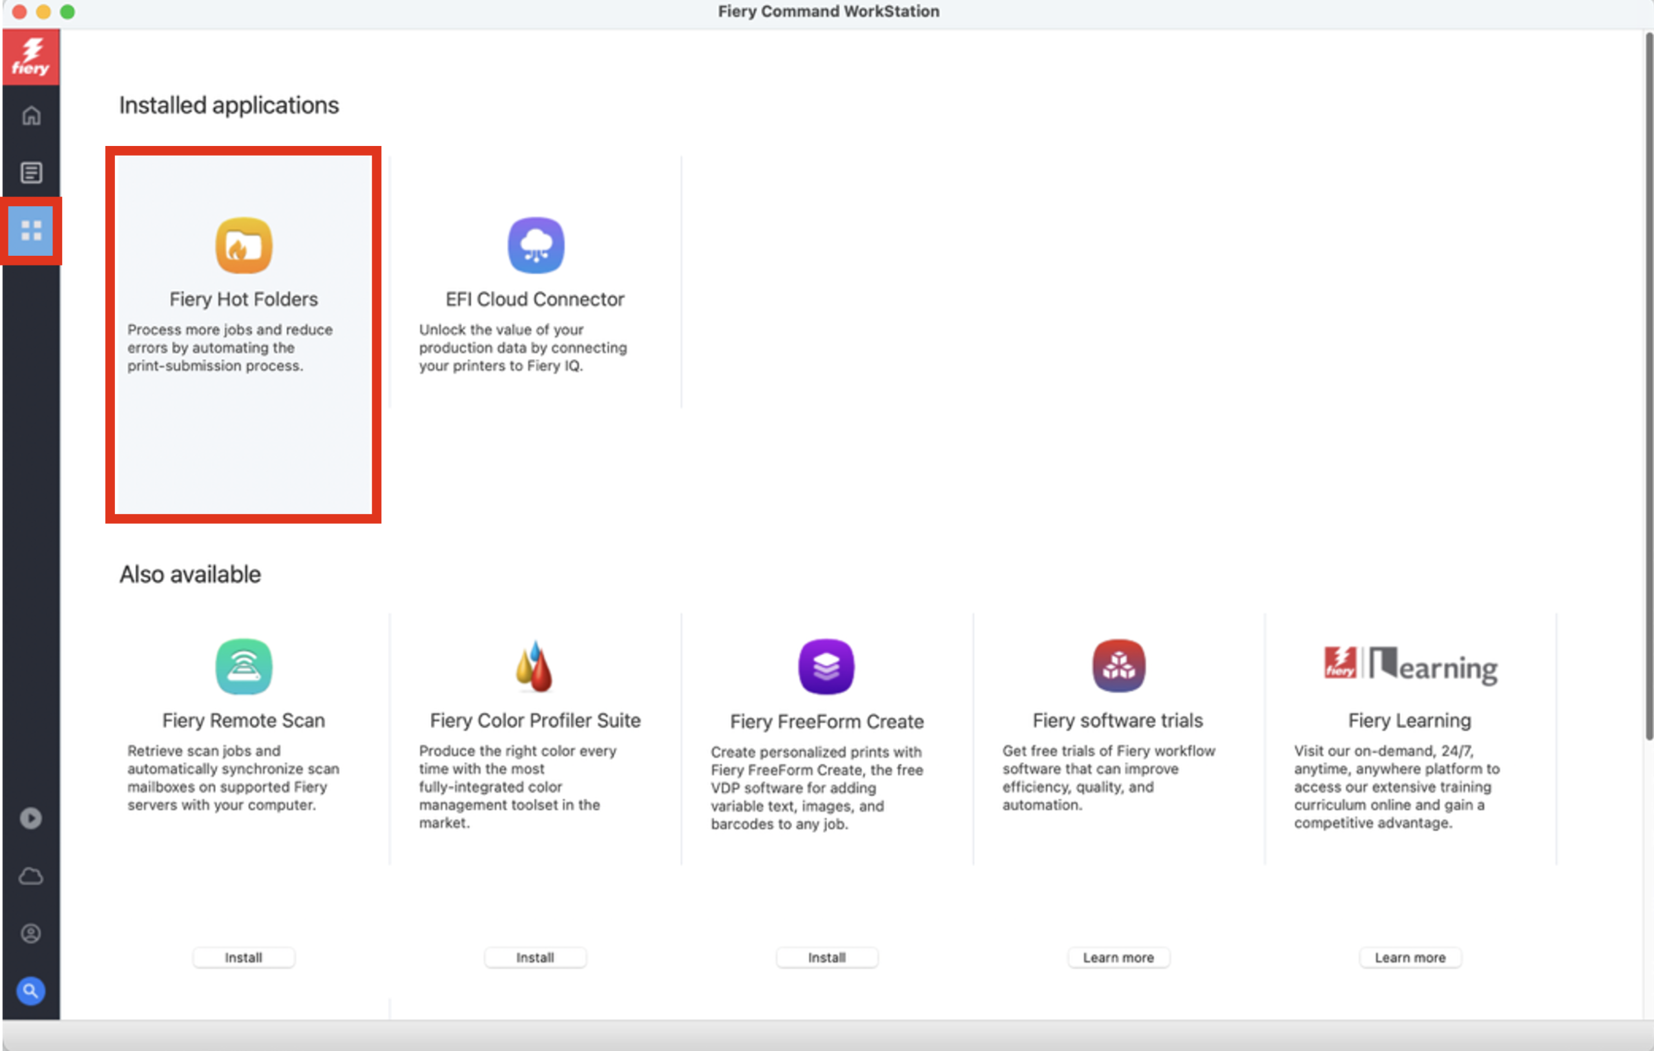Click the Fiery software trials icon
Viewport: 1654px width, 1051px height.
click(1118, 666)
